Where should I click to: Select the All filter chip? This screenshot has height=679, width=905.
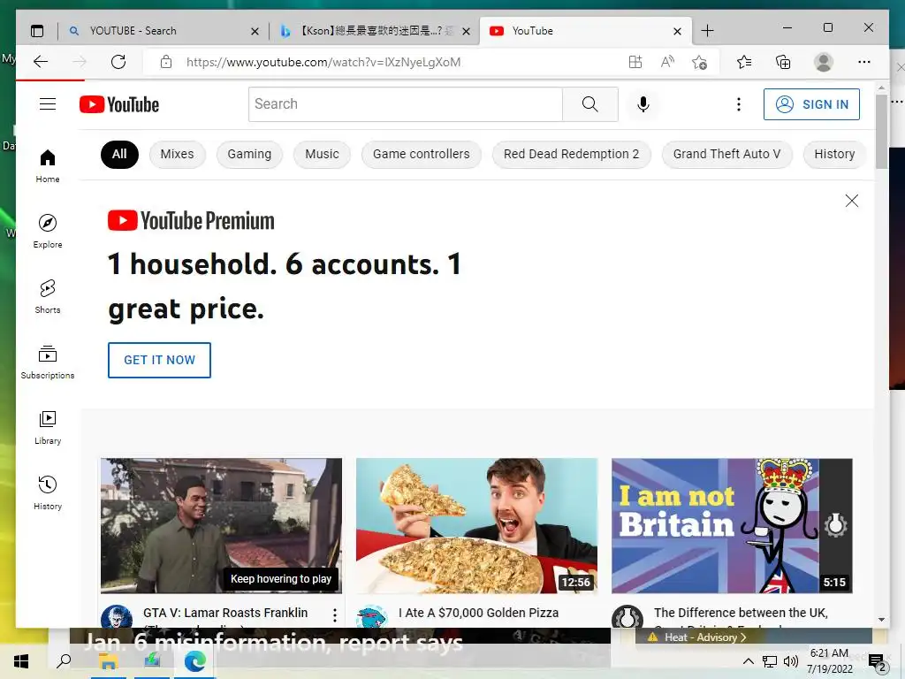pos(119,154)
